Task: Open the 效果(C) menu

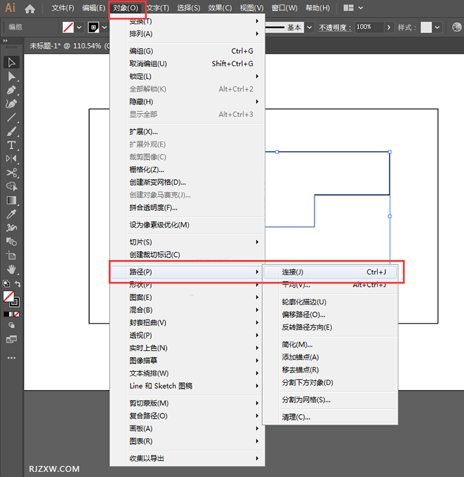Action: pos(220,8)
